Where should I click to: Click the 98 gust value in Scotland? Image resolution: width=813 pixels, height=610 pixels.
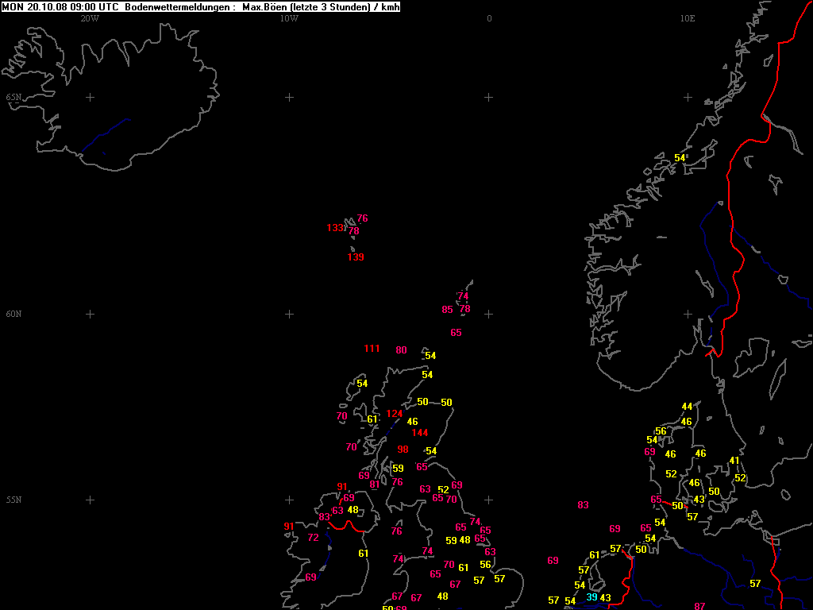click(x=403, y=450)
